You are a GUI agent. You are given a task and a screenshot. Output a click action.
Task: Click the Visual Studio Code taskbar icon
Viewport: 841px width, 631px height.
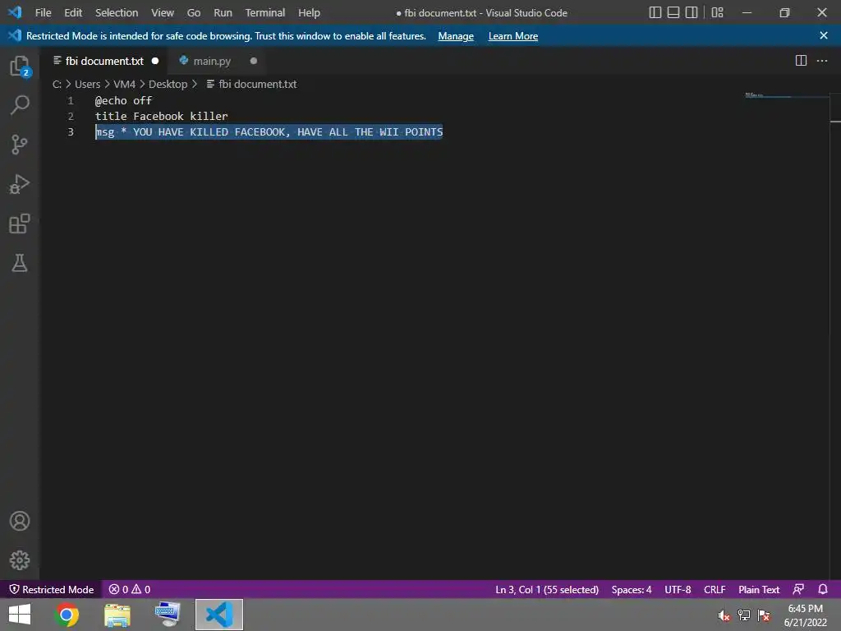click(218, 615)
